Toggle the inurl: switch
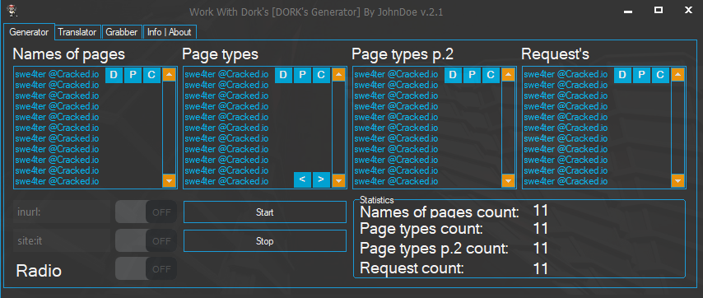 pyautogui.click(x=146, y=212)
